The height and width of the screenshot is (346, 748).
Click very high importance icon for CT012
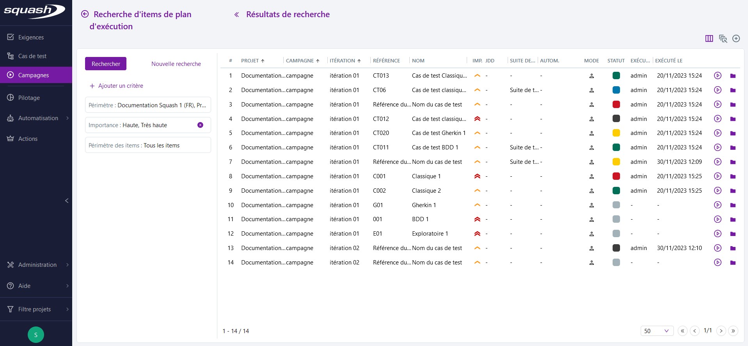pyautogui.click(x=477, y=119)
